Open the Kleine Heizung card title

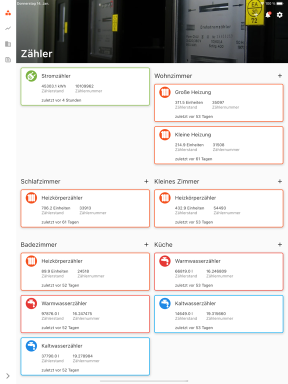[193, 134]
